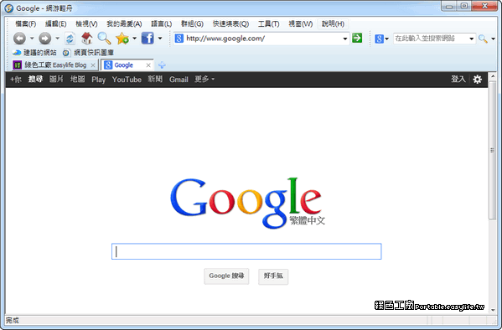Screen dimensions: 502x330
Task: Expand the 更多 menu in Google bar
Action: click(204, 79)
